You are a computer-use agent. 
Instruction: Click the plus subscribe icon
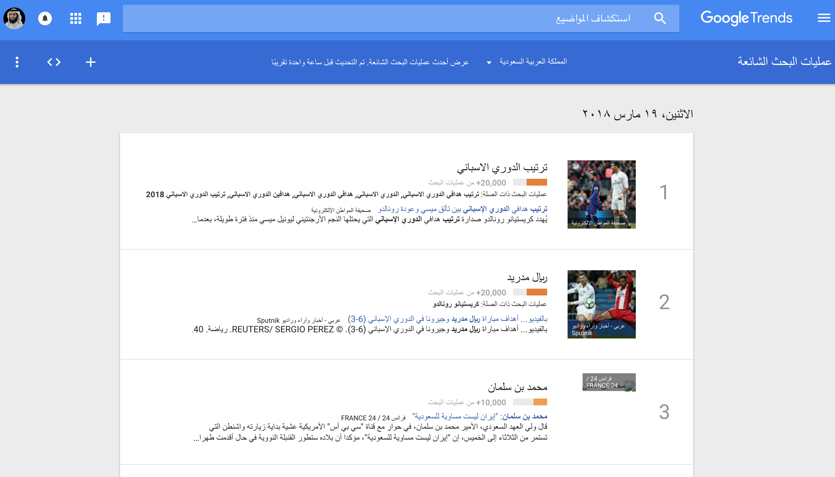click(90, 62)
